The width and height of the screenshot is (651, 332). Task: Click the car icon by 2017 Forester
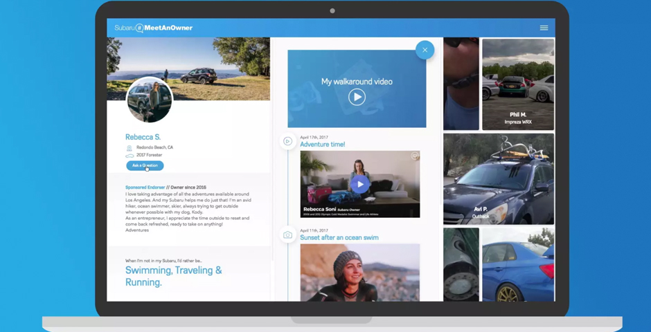click(130, 156)
